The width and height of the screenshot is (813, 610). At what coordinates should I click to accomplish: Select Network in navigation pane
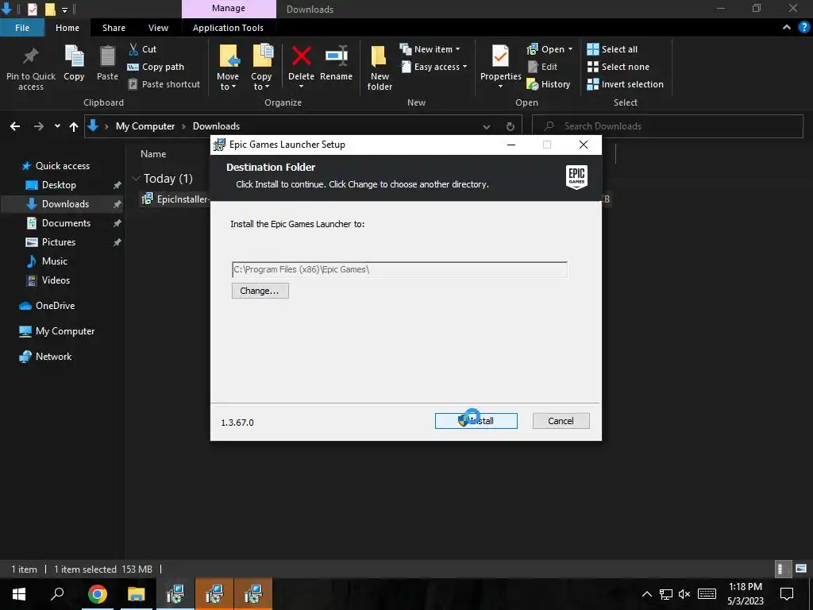coord(53,357)
